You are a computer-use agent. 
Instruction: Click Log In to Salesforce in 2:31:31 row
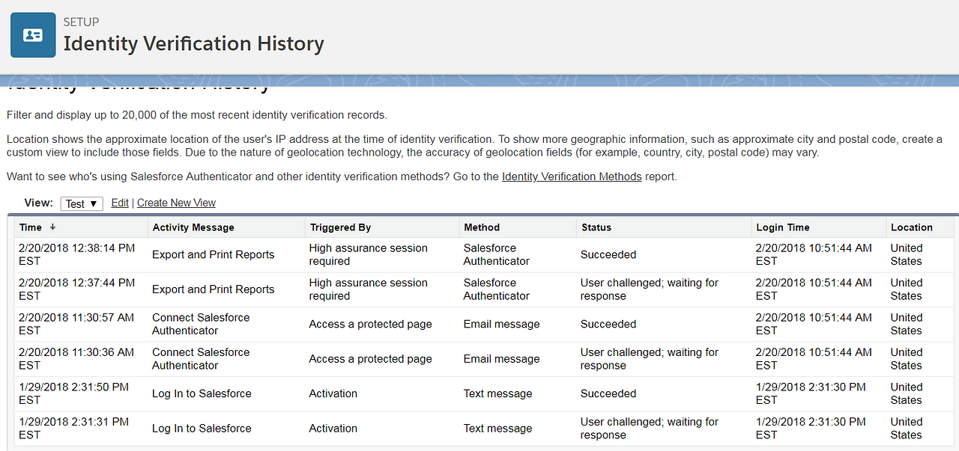tap(202, 429)
